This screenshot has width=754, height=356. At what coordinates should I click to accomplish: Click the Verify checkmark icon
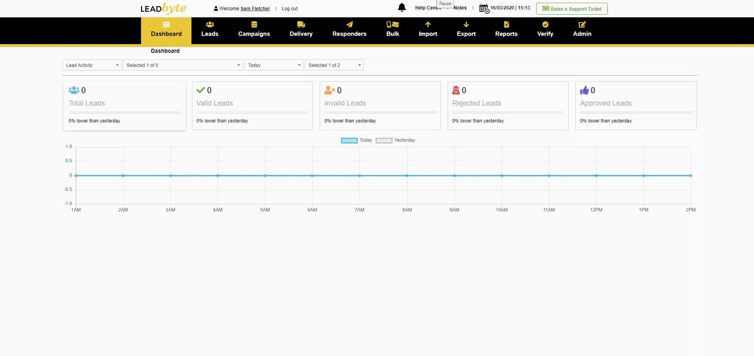545,24
